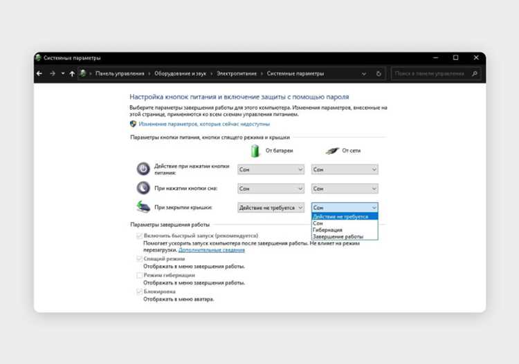The image size is (519, 364).
Task: Click the Control Panel icon in address bar
Action: click(83, 73)
